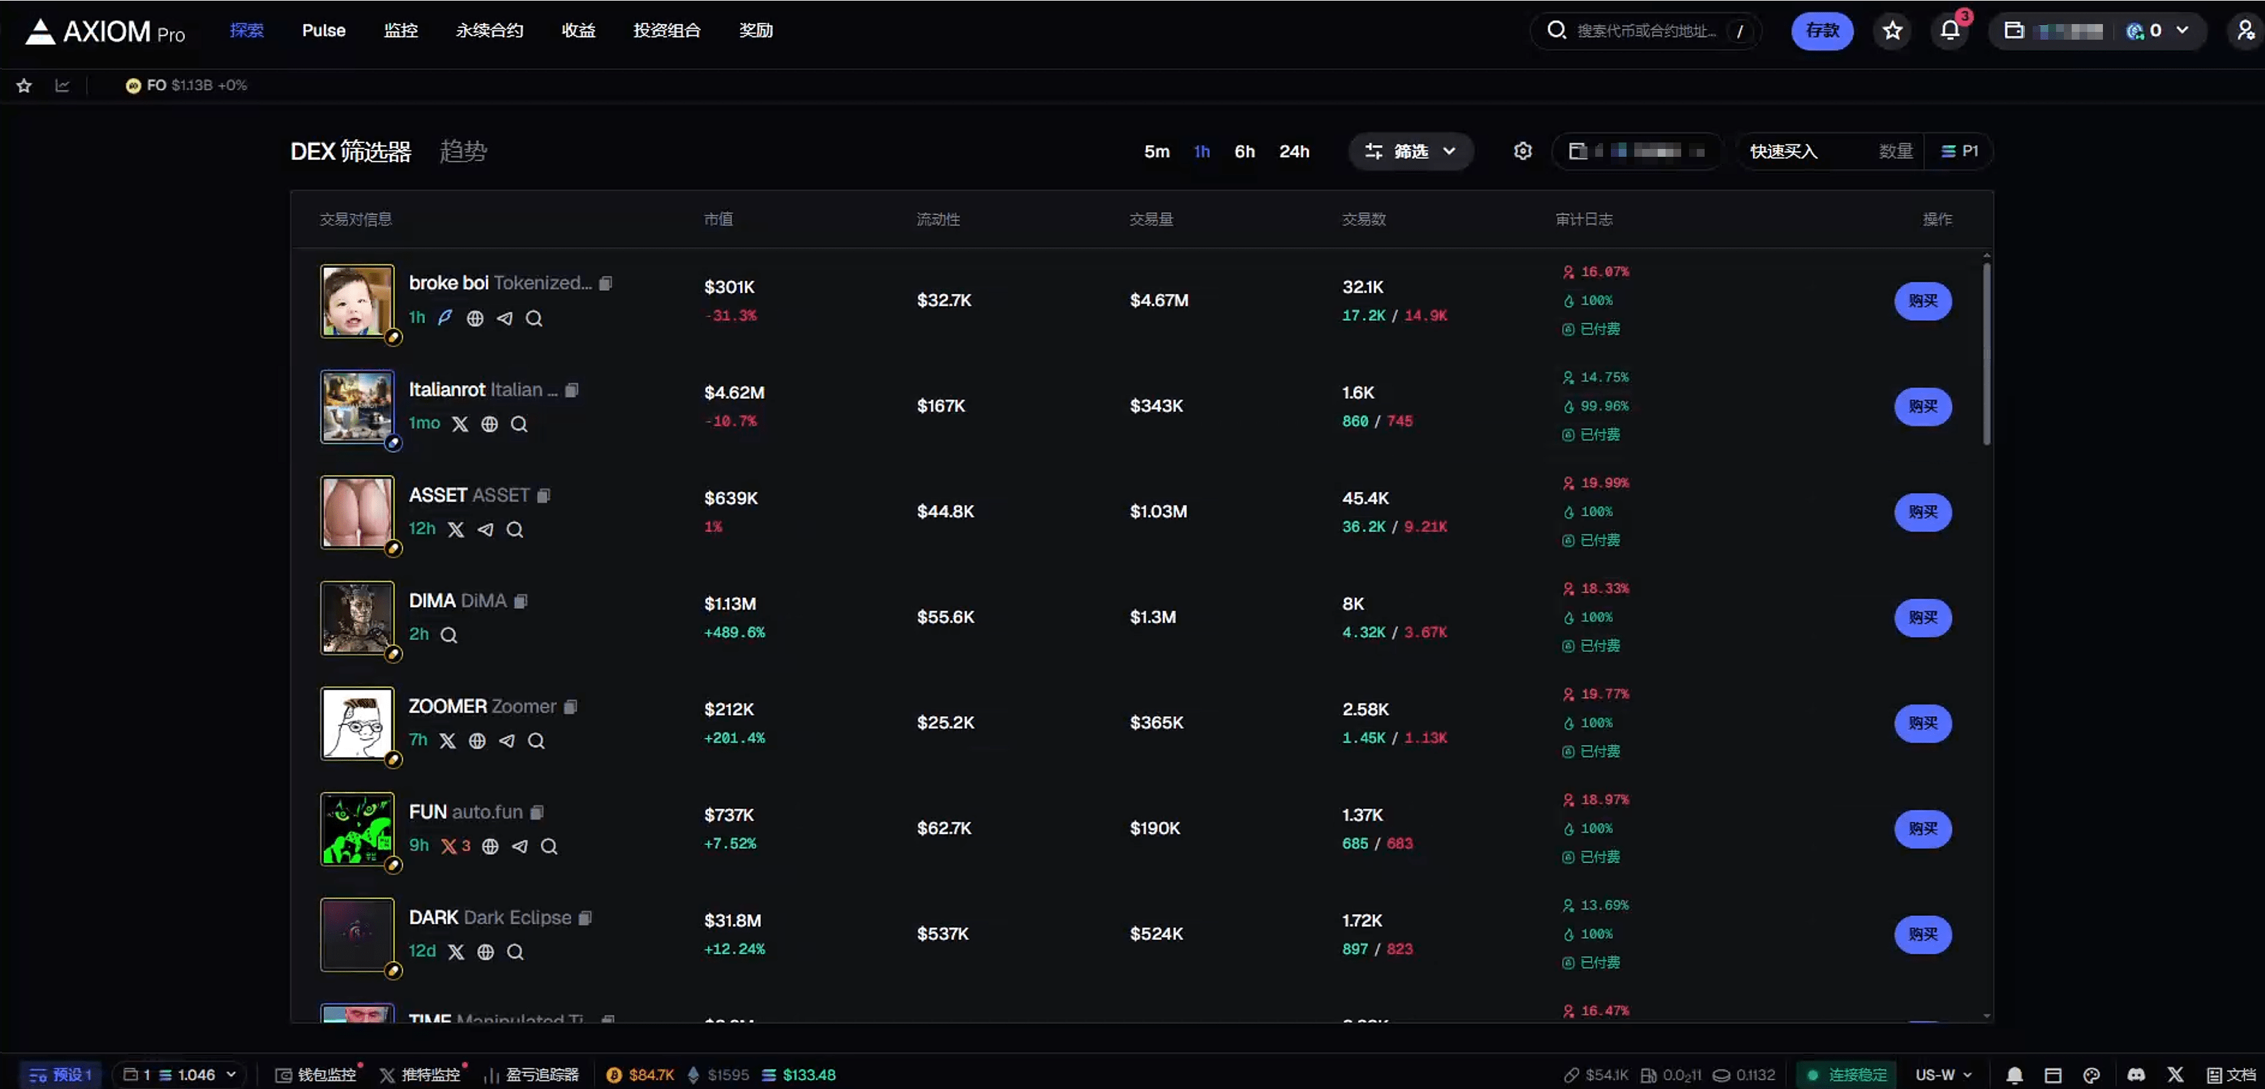Image resolution: width=2265 pixels, height=1089 pixels.
Task: Open the palette theme icon in footer
Action: tap(2092, 1075)
